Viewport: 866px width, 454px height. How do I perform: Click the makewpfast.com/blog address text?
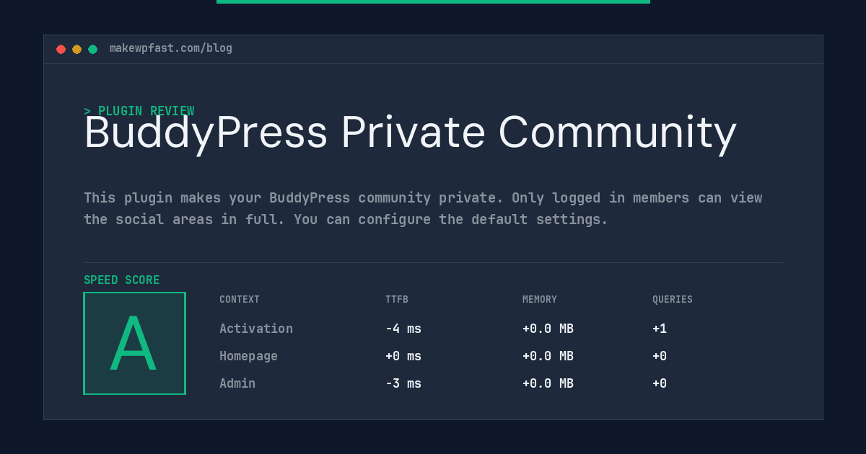tap(171, 48)
